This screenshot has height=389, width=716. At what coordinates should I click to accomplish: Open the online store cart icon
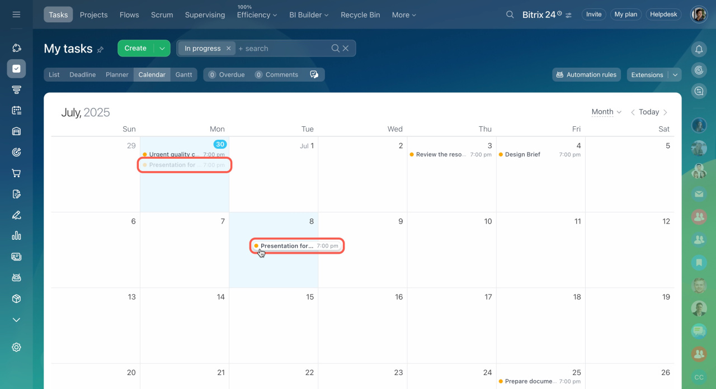tap(16, 173)
